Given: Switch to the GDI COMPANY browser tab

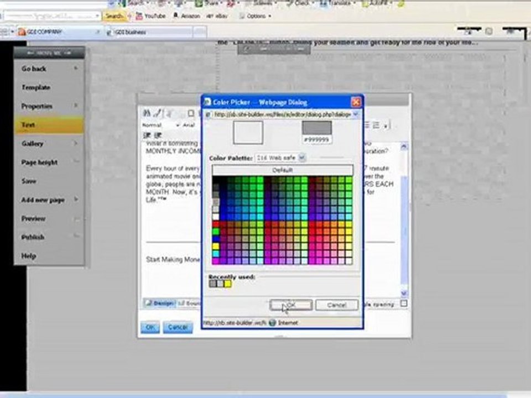Looking at the screenshot, I should click(59, 32).
